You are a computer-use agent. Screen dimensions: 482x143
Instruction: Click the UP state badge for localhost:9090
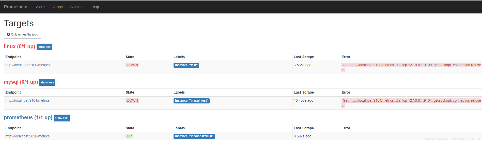(129, 136)
